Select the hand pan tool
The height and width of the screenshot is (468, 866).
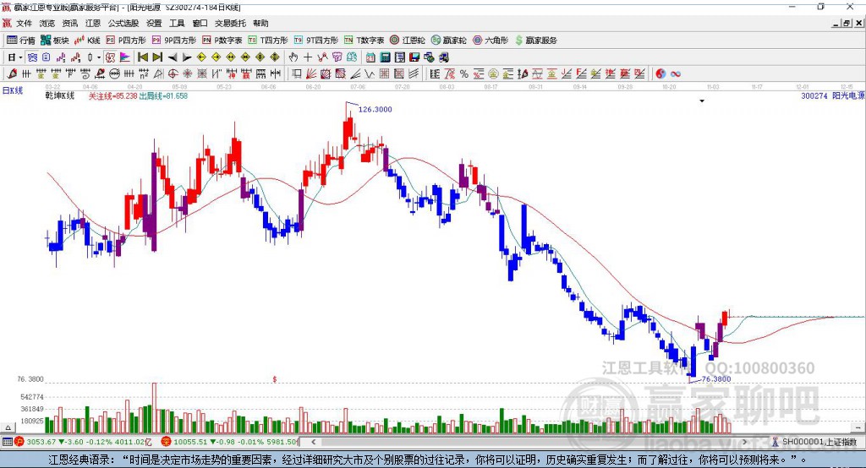coord(293,57)
